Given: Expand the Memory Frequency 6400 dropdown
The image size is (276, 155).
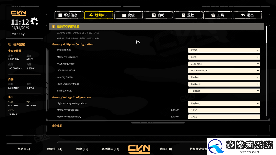Looking at the screenshot, I should 224,57.
